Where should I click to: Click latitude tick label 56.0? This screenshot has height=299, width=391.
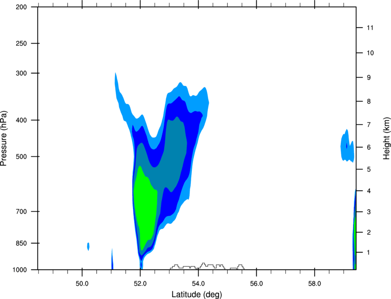pyautogui.click(x=256, y=284)
